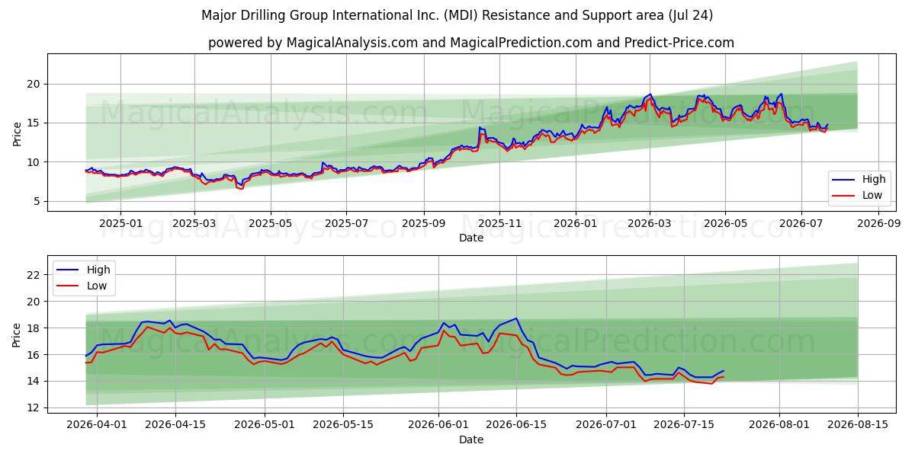Click the '15' y-axis tick in top chart
Viewport: 915px width, 457px height.
coord(35,123)
